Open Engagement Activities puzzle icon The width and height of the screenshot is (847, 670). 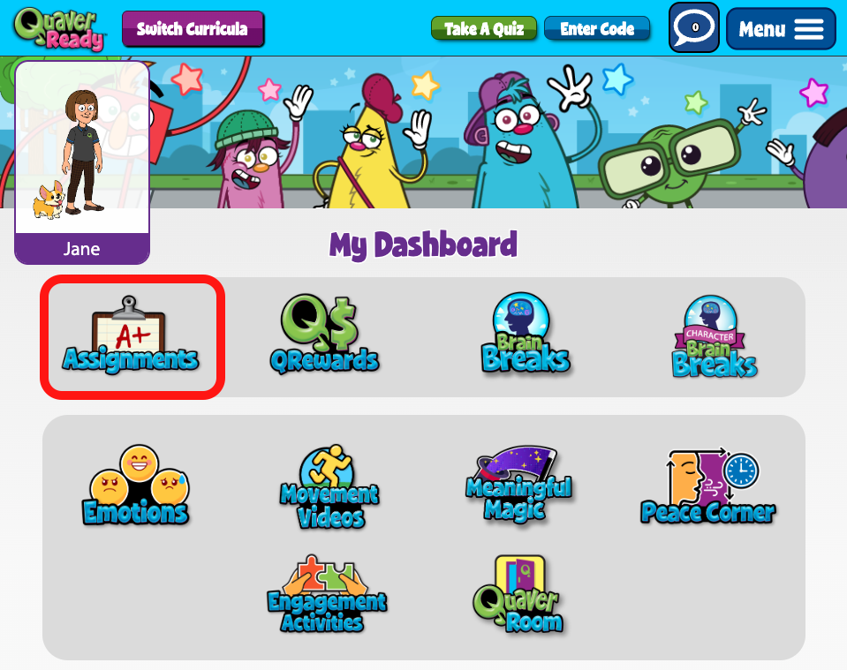[x=328, y=594]
